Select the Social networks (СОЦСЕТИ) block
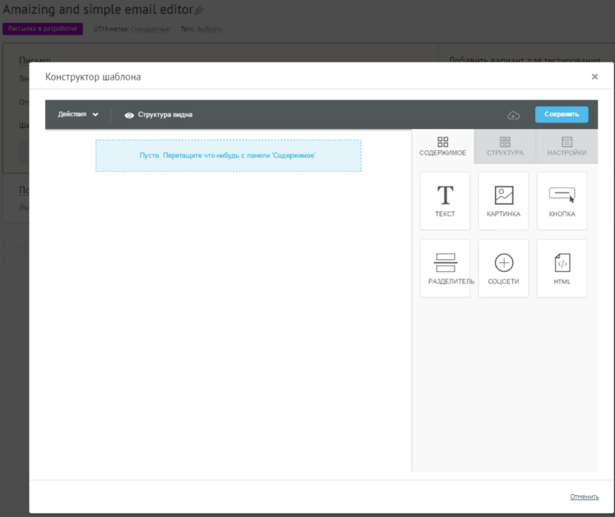 click(x=503, y=268)
